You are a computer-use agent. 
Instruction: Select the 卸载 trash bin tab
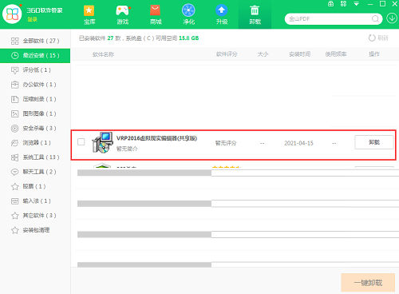[x=255, y=14]
